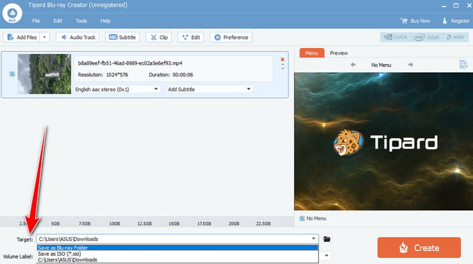Uncheck the video file checkbox
This screenshot has height=264, width=473.
tap(12, 74)
